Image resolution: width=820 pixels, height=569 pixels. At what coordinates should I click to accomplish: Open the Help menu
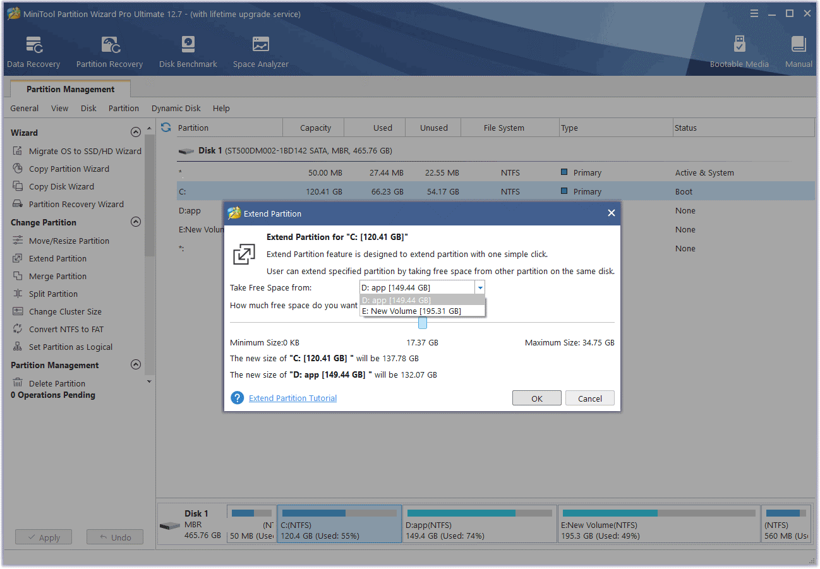click(221, 108)
